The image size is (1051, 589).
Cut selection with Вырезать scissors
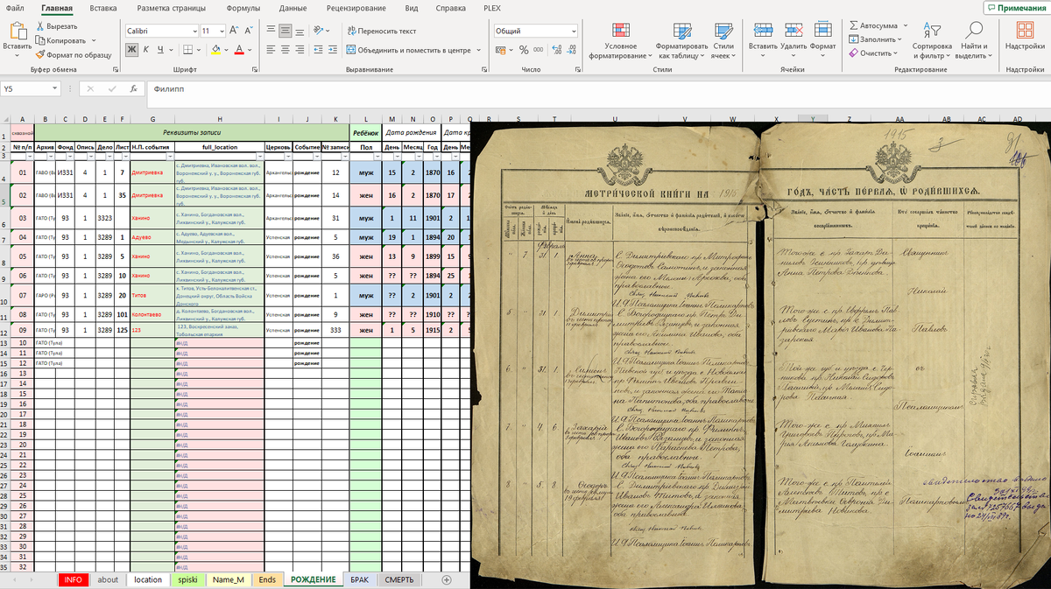tap(57, 27)
